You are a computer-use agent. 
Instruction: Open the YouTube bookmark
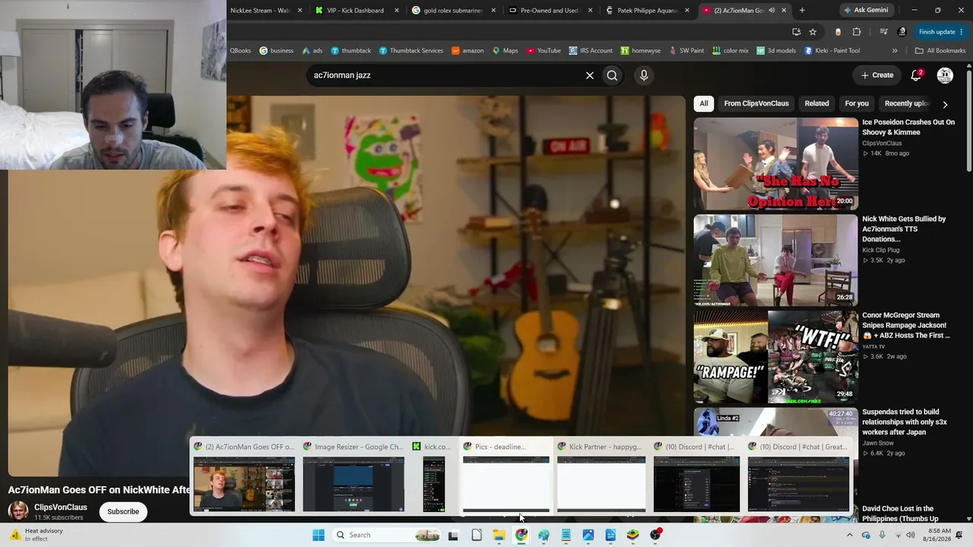coord(543,51)
